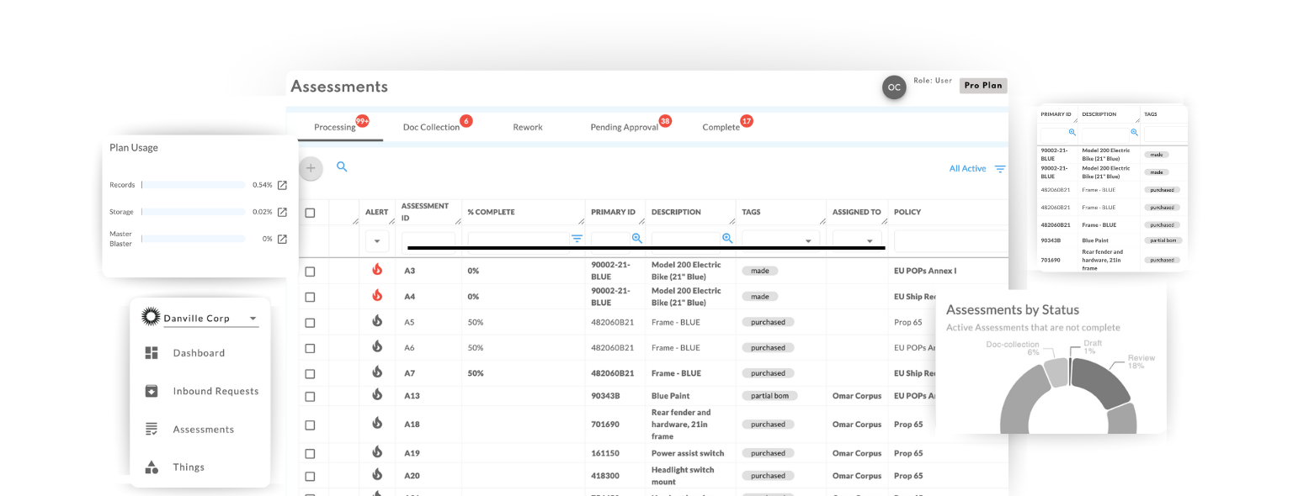Switch to the Doc Collection tab
The width and height of the screenshot is (1293, 496).
431,127
